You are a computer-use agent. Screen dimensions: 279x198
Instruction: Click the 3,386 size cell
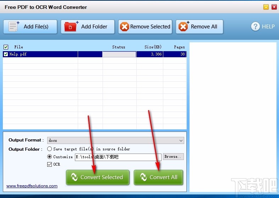150,54
